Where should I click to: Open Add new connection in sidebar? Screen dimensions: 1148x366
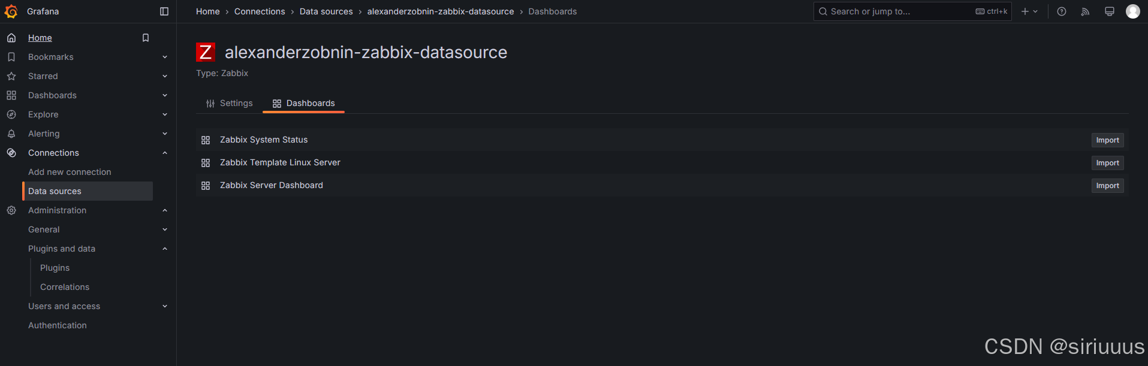pyautogui.click(x=70, y=172)
